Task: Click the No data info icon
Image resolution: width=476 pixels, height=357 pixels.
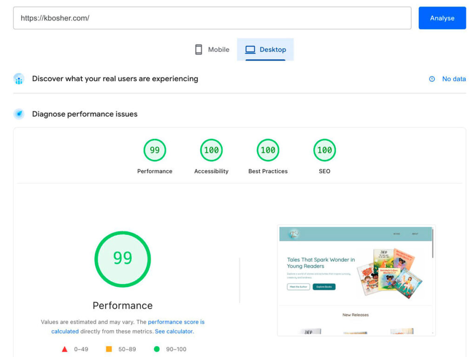Action: click(432, 79)
